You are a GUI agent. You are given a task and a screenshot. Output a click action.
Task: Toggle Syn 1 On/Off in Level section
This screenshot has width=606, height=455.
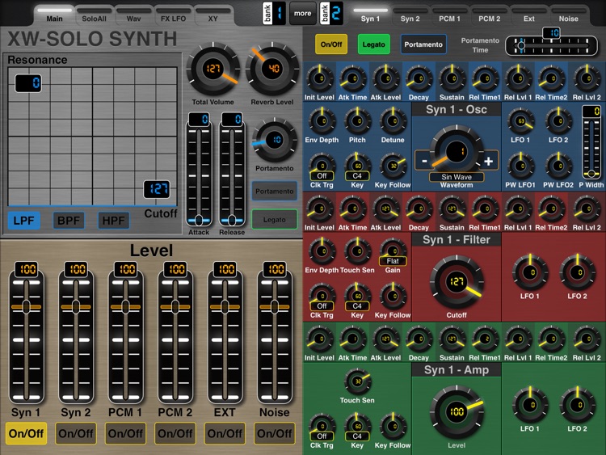(26, 433)
